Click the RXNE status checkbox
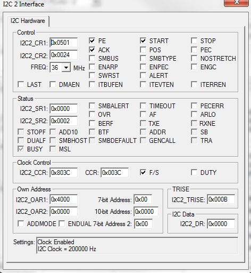The width and height of the screenshot is (251, 273). [194, 123]
